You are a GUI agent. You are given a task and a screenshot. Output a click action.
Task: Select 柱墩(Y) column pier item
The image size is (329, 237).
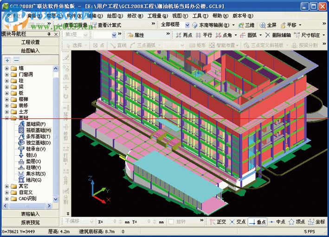(x=30, y=167)
